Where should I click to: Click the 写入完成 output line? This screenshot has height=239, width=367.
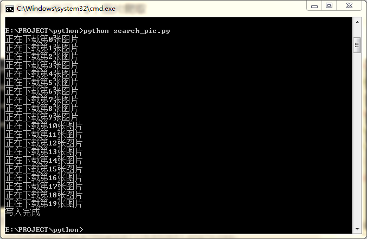pyautogui.click(x=22, y=212)
